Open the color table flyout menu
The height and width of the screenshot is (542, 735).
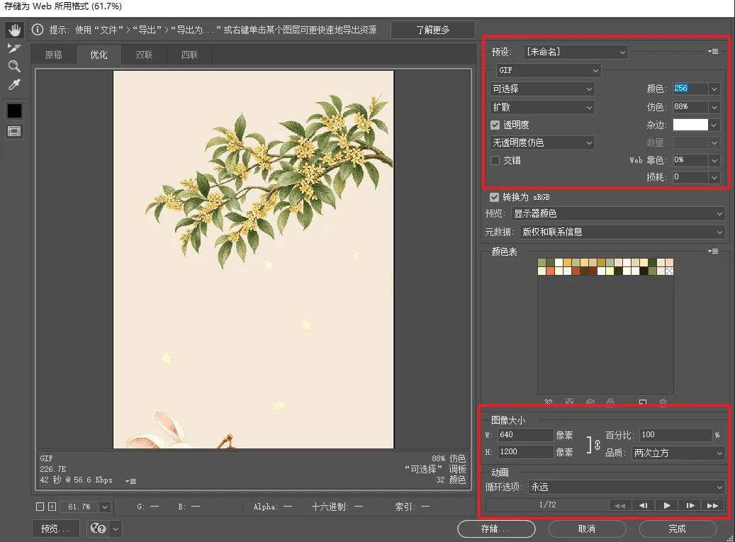coord(713,252)
